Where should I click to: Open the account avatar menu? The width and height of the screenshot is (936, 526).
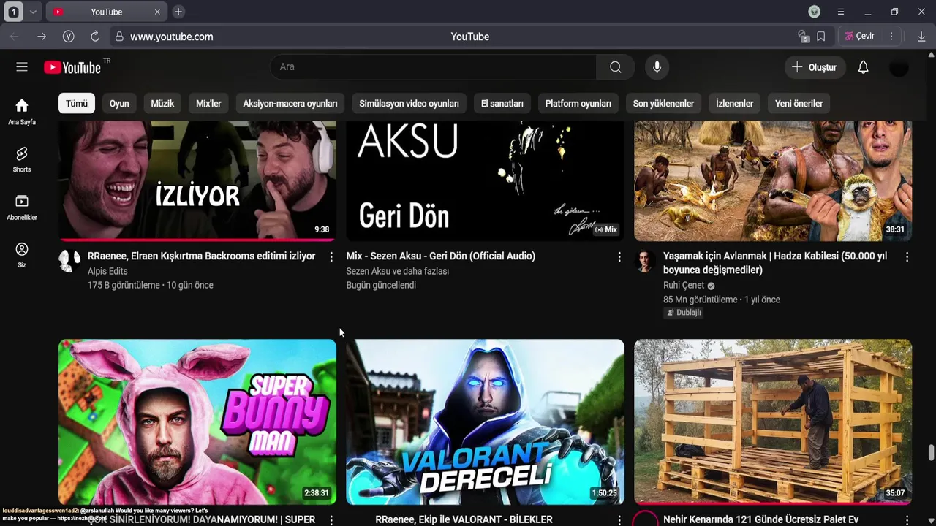coord(899,67)
